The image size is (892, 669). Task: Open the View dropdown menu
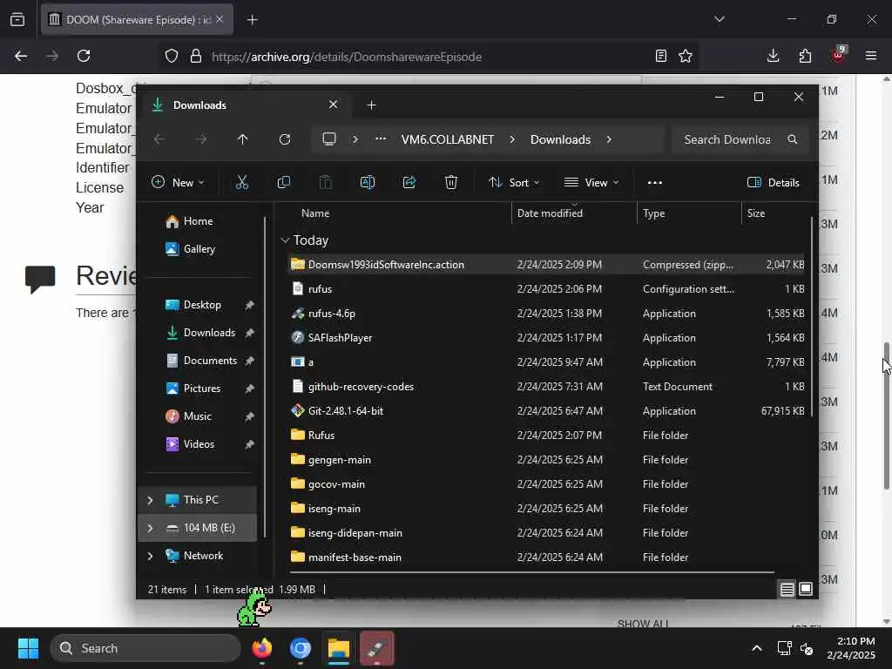(x=591, y=183)
